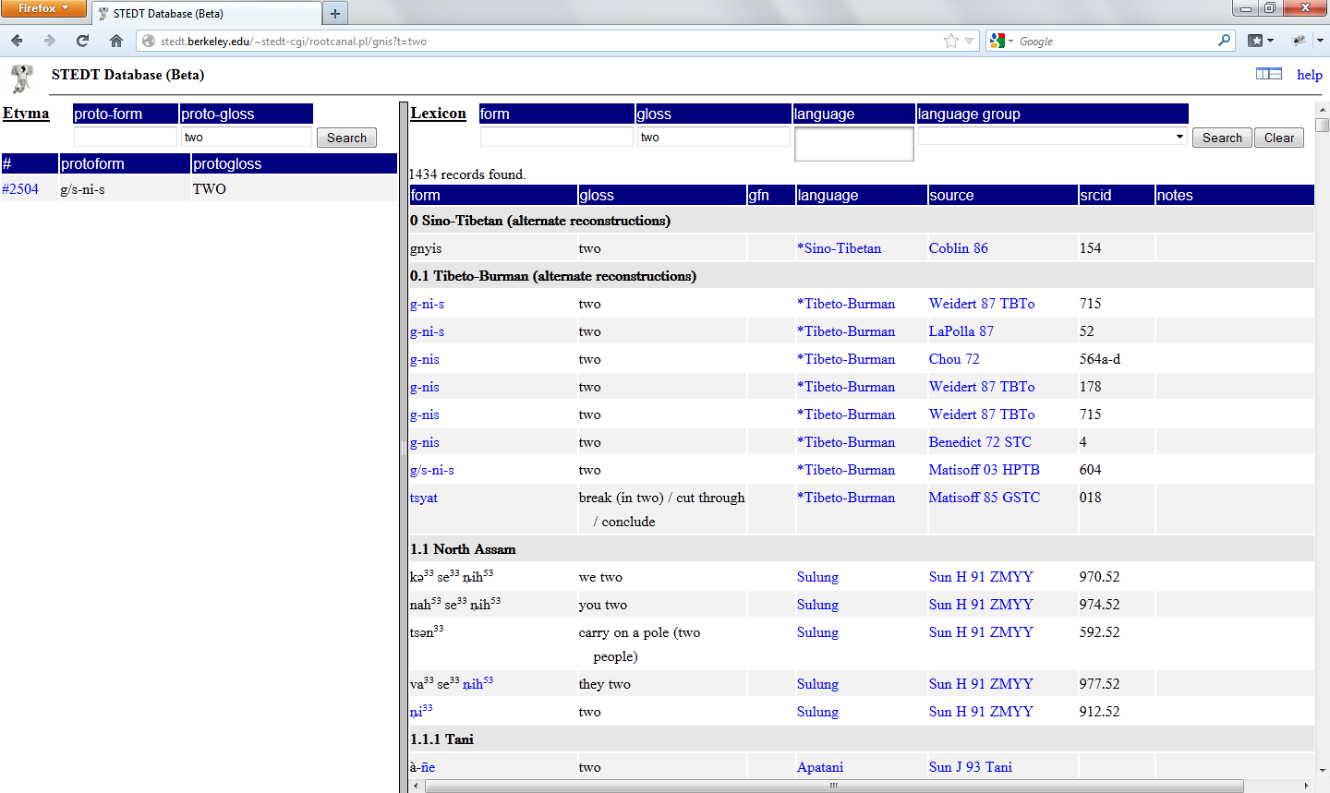Image resolution: width=1330 pixels, height=793 pixels.
Task: Sort lexicon by the language column header
Action: click(828, 195)
